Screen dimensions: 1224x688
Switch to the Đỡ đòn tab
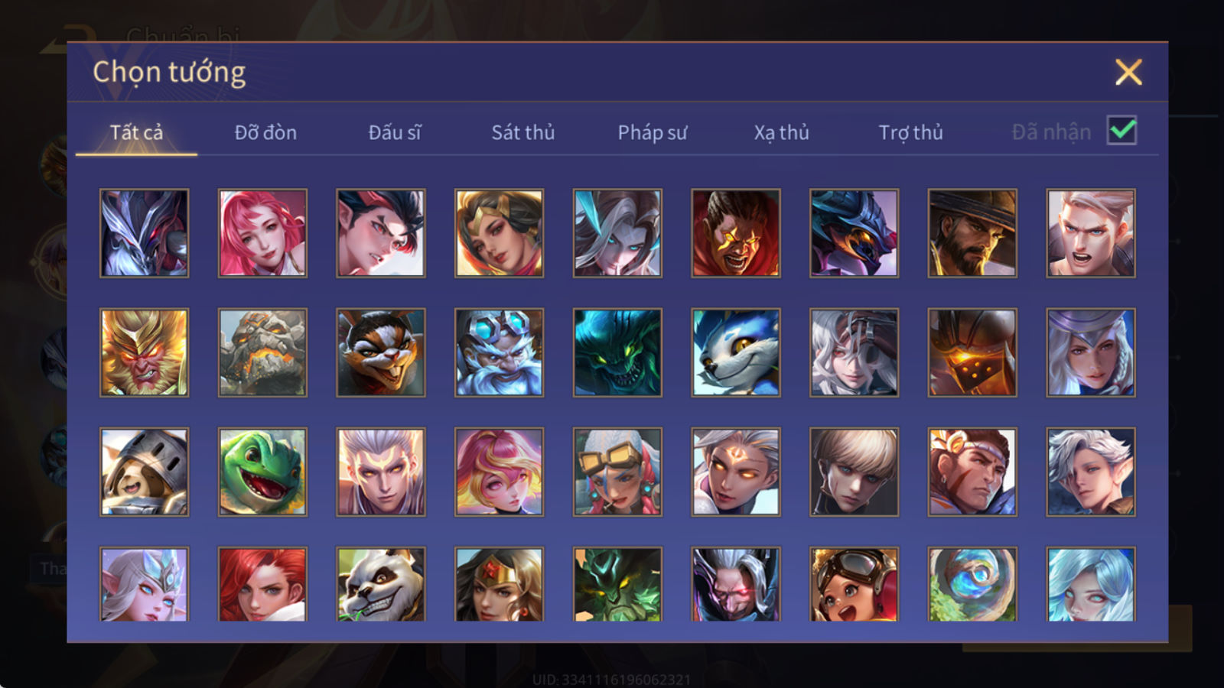click(265, 132)
